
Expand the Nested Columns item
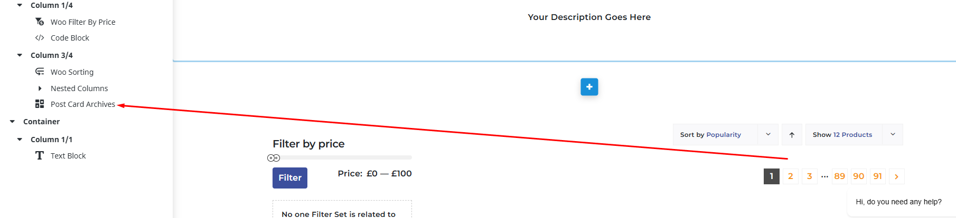click(40, 88)
